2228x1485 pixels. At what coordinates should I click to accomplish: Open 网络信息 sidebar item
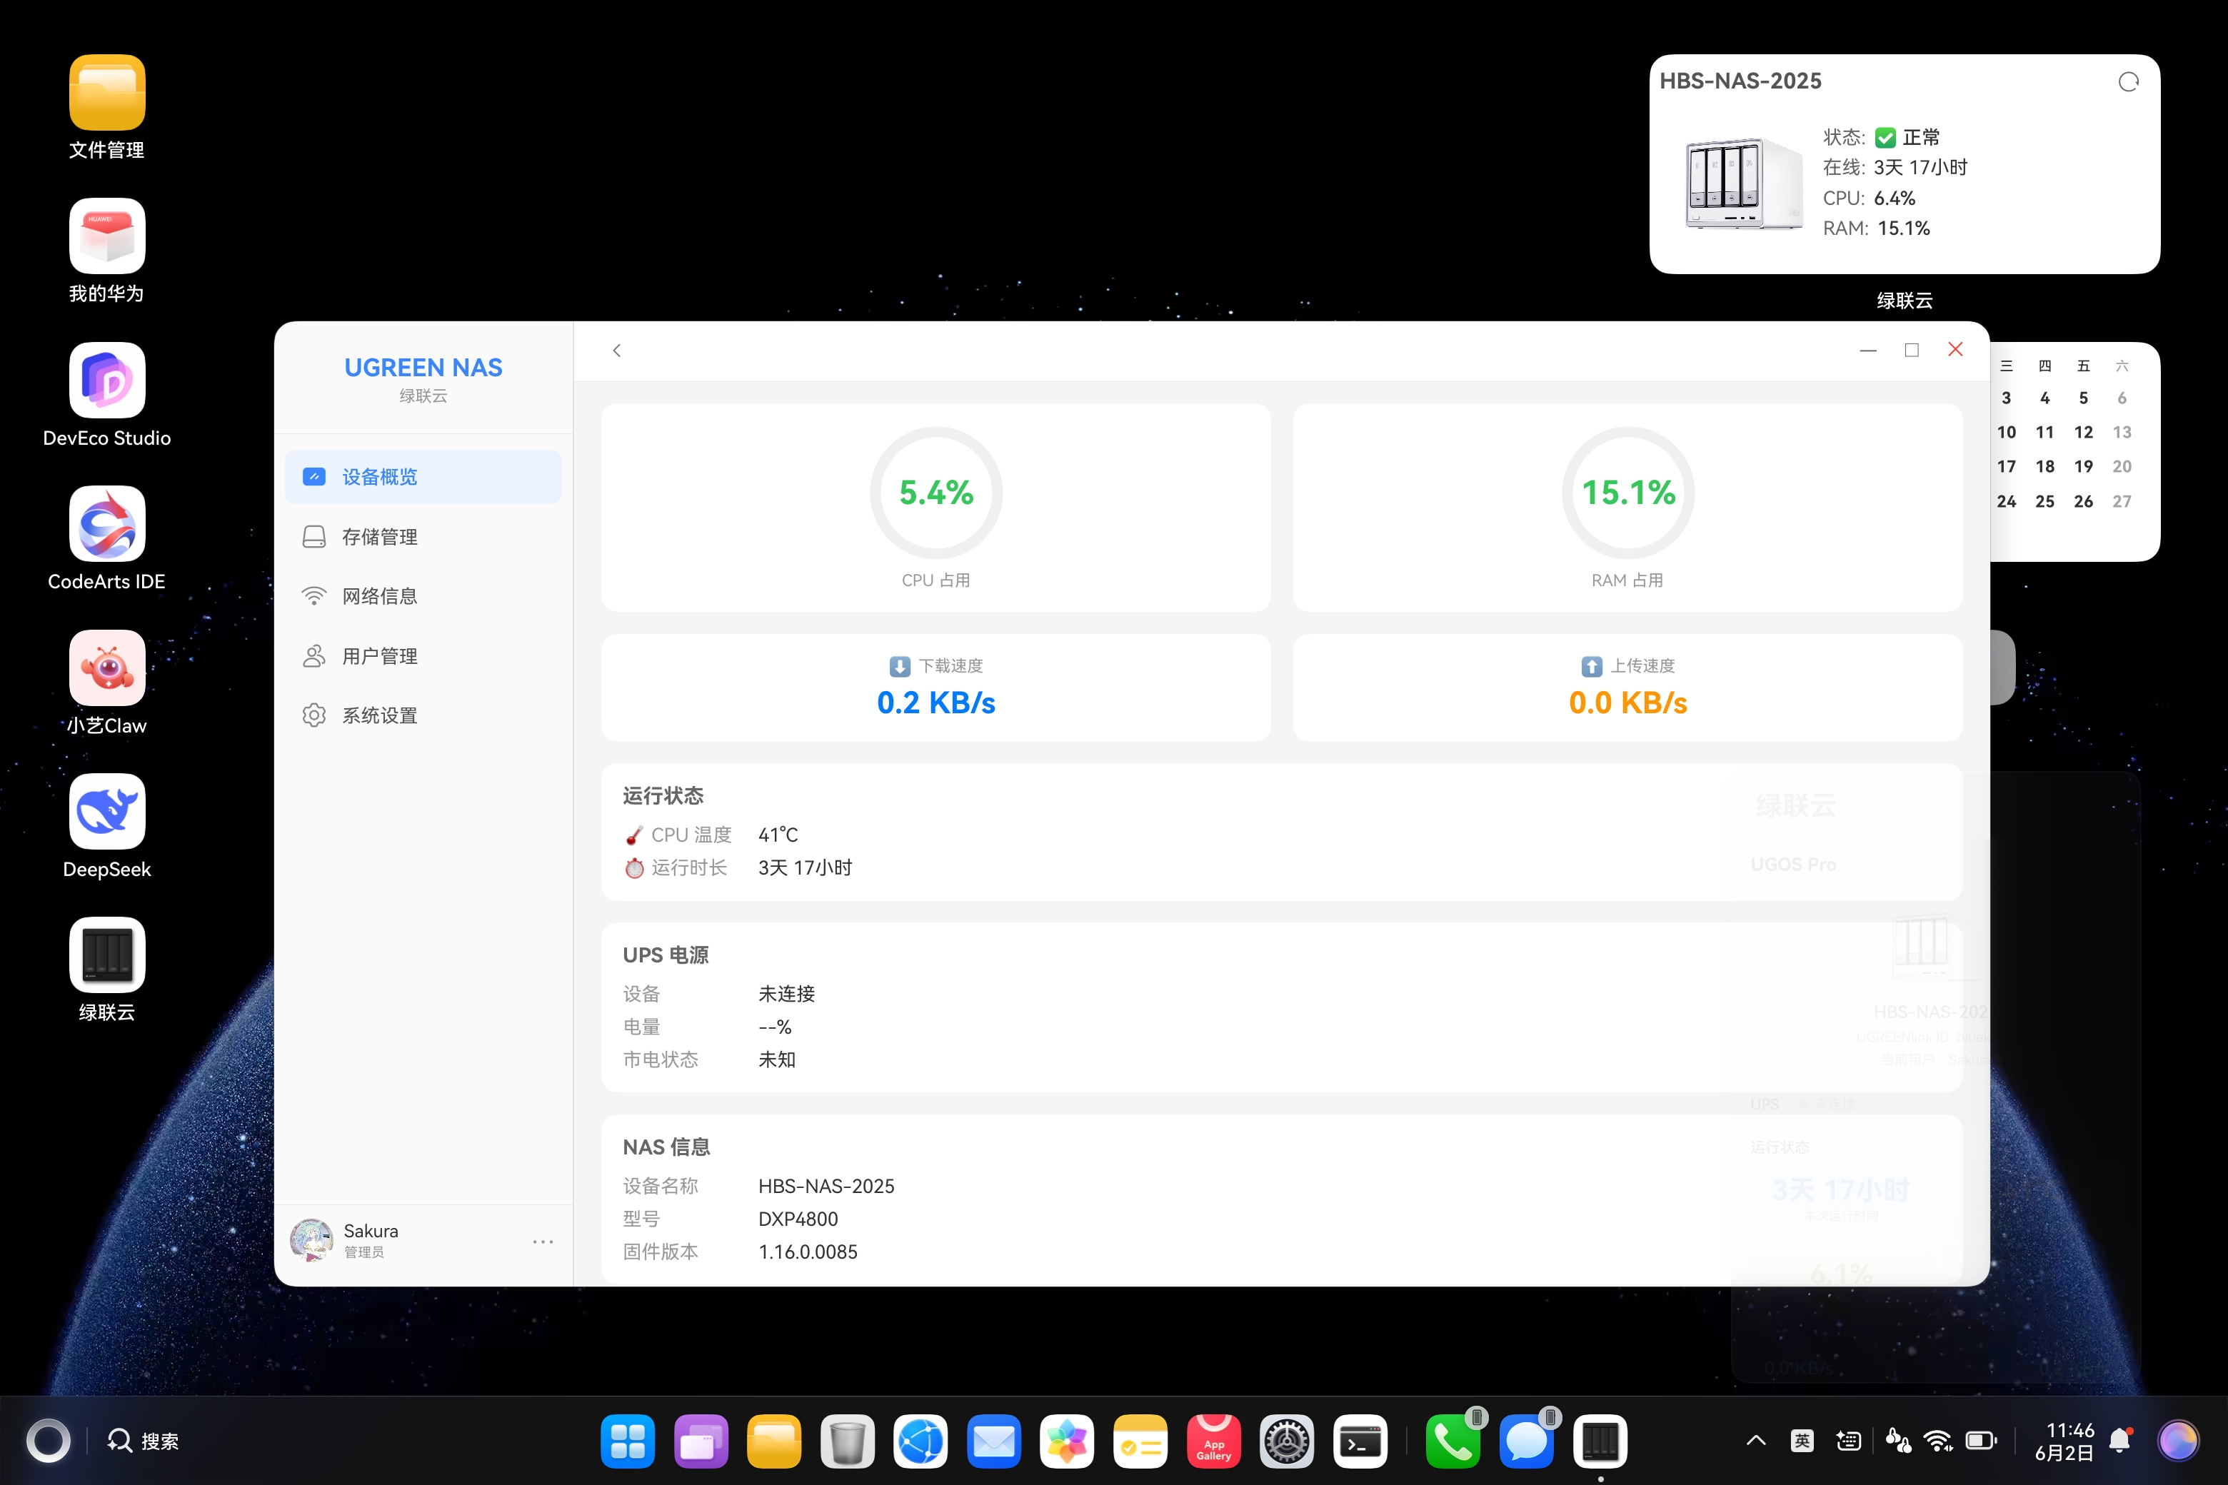click(423, 595)
